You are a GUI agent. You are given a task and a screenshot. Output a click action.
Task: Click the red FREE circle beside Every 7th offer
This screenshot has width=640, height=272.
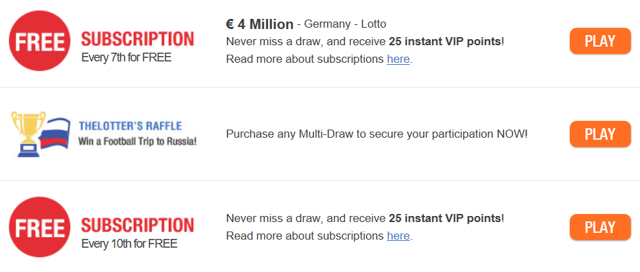[x=40, y=40]
